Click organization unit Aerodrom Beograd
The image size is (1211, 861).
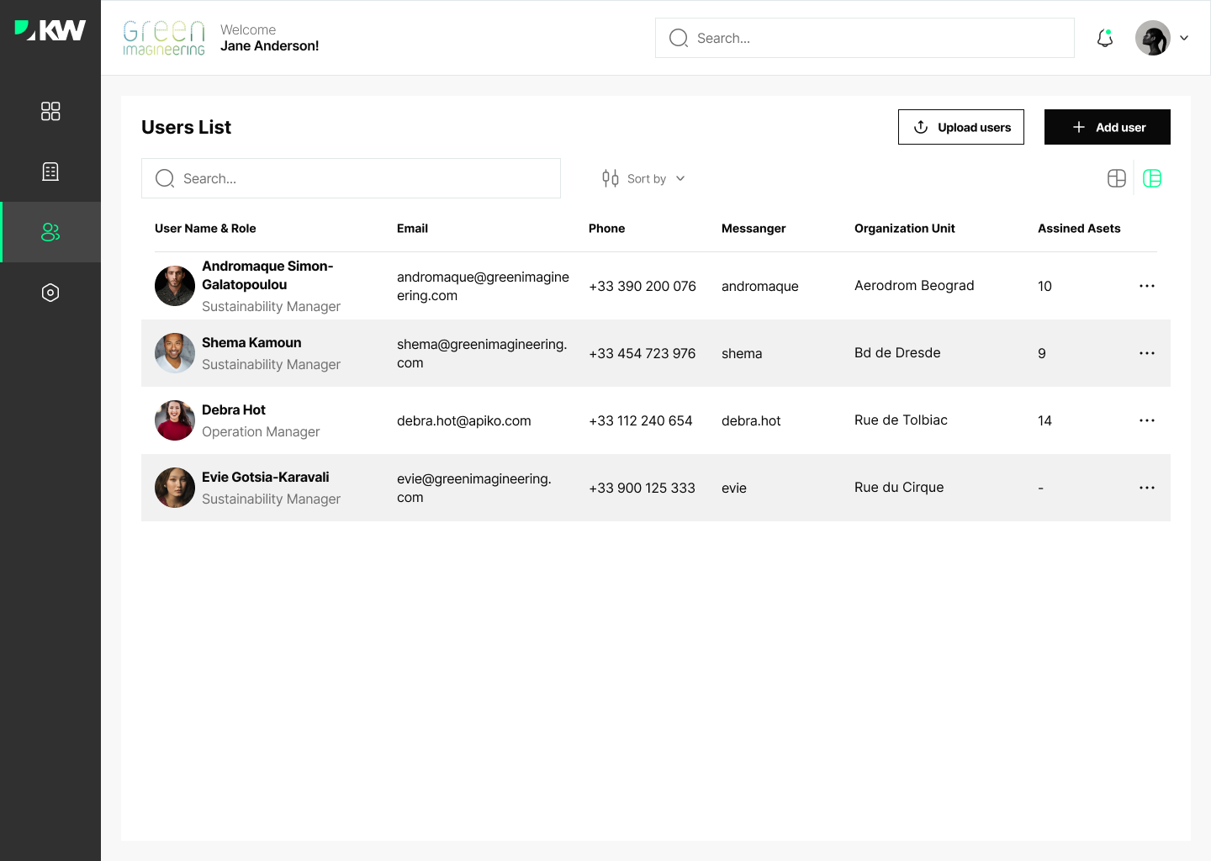pyautogui.click(x=914, y=285)
